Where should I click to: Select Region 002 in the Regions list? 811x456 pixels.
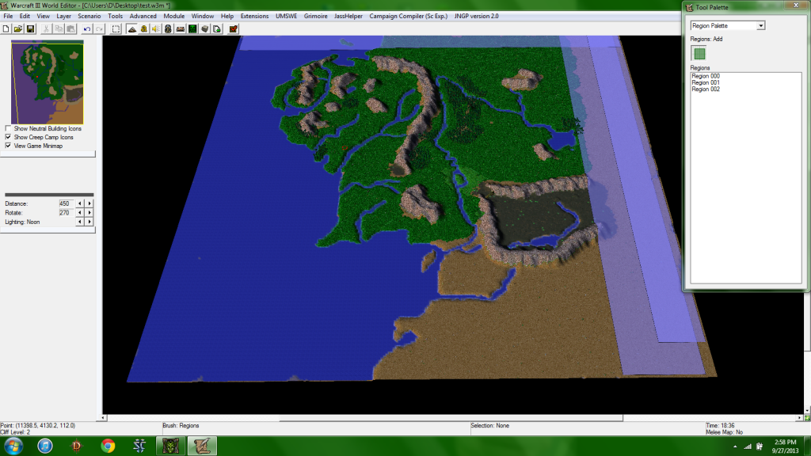(706, 89)
